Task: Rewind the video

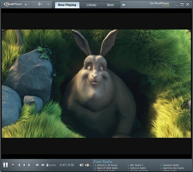Action: point(37,165)
